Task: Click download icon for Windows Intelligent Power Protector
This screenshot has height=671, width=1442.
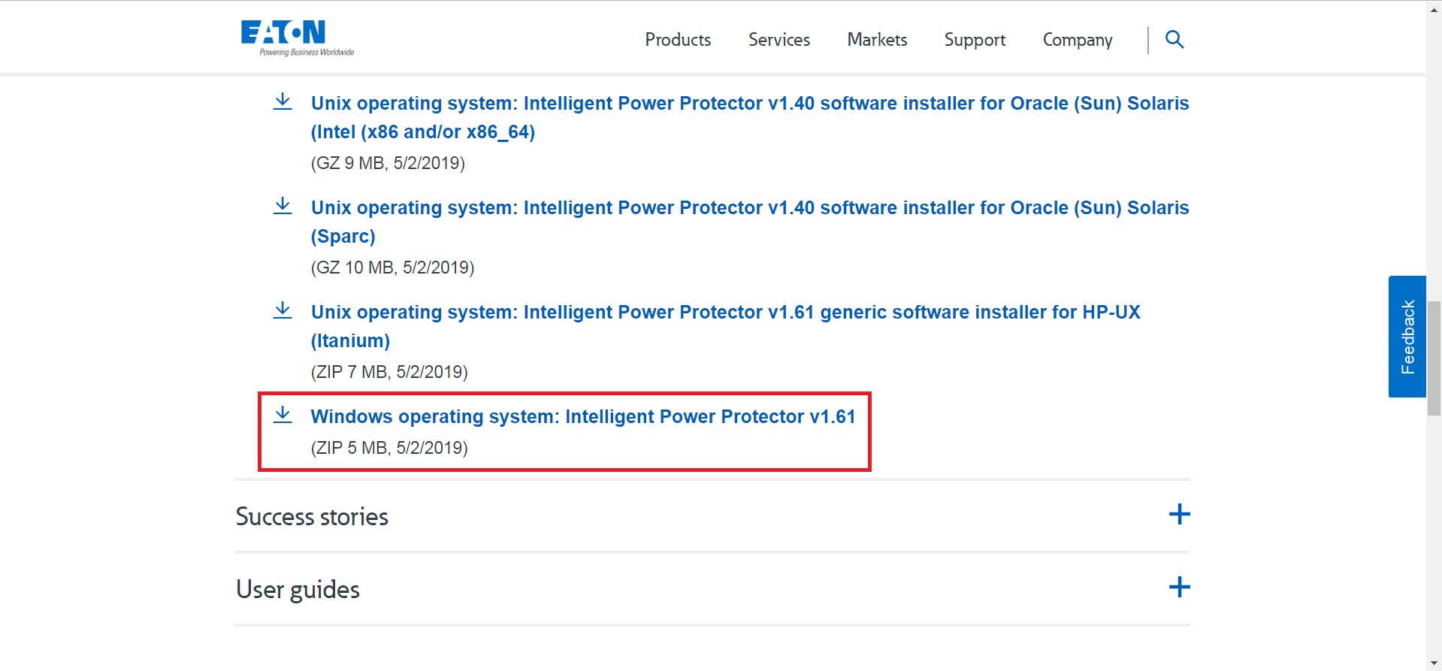Action: (x=283, y=415)
